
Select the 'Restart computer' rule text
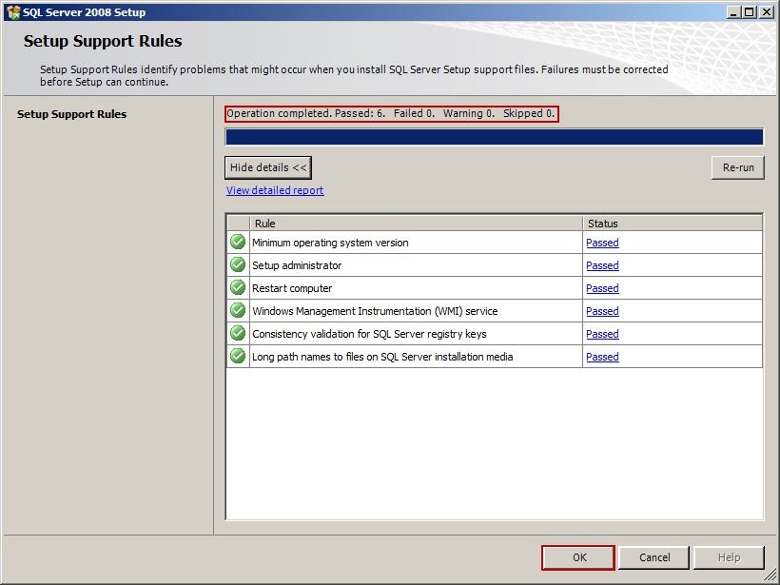point(292,288)
